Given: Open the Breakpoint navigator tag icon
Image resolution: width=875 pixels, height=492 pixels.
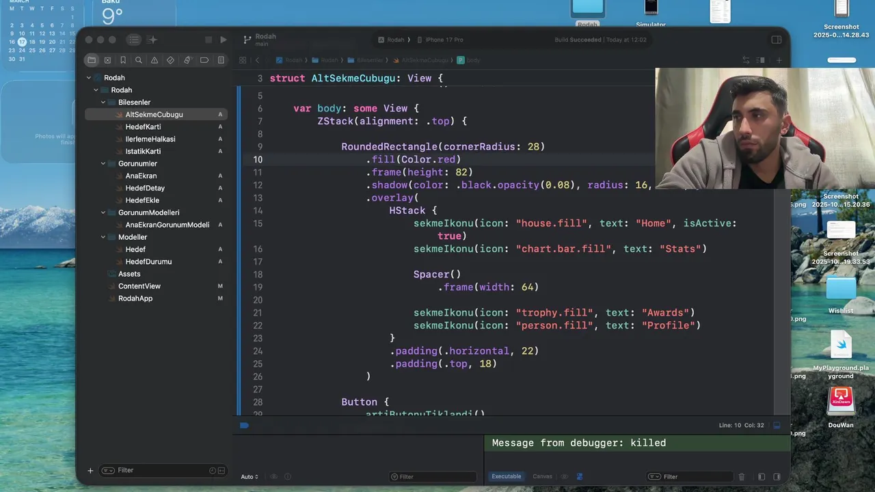Looking at the screenshot, I should 204,60.
